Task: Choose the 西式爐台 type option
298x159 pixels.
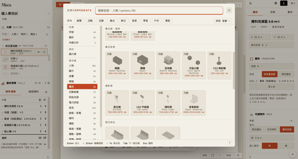Action: click(x=256, y=129)
